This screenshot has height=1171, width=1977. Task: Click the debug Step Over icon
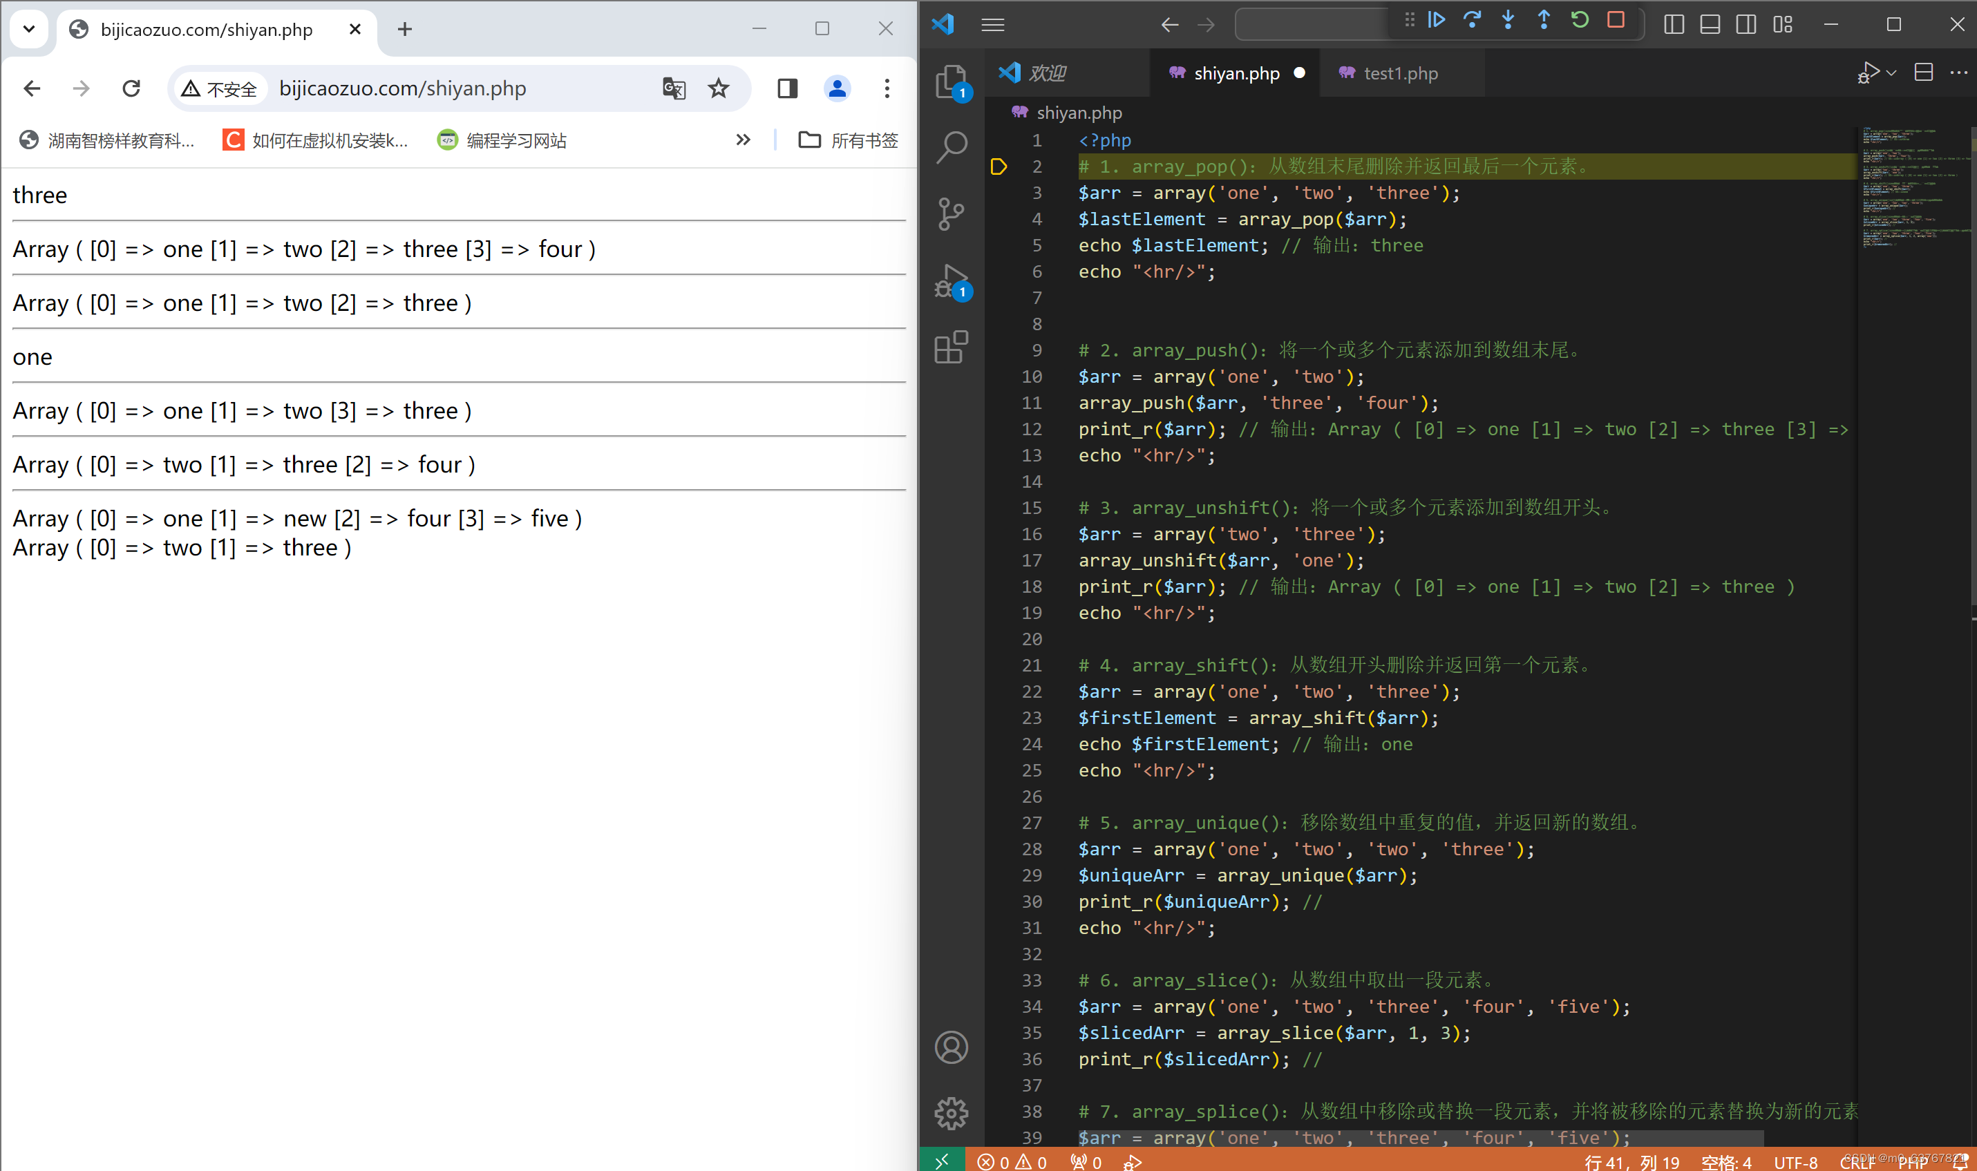1472,21
